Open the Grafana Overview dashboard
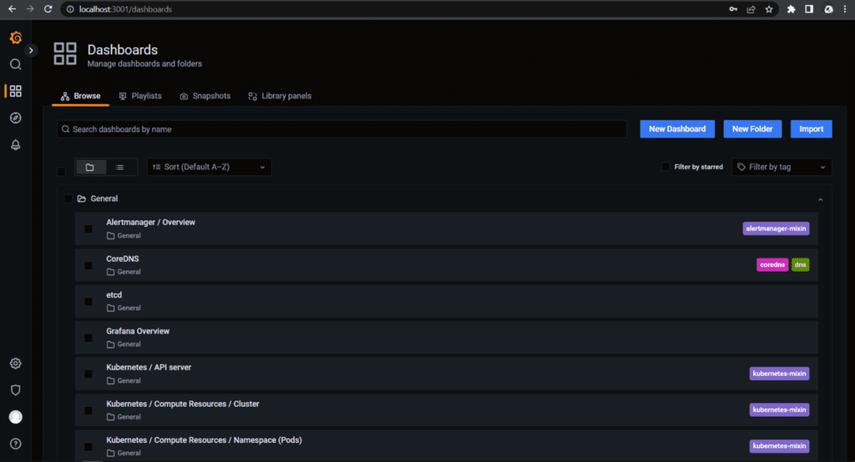 tap(138, 331)
